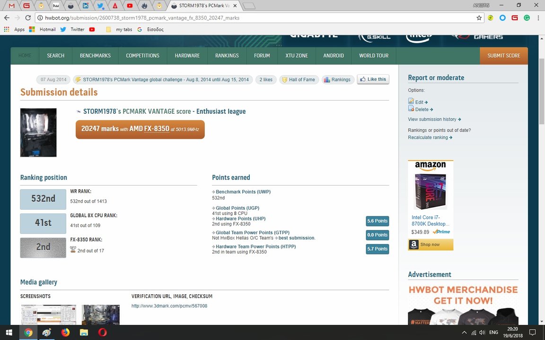Open the my tabs bookmark folder

click(x=119, y=29)
